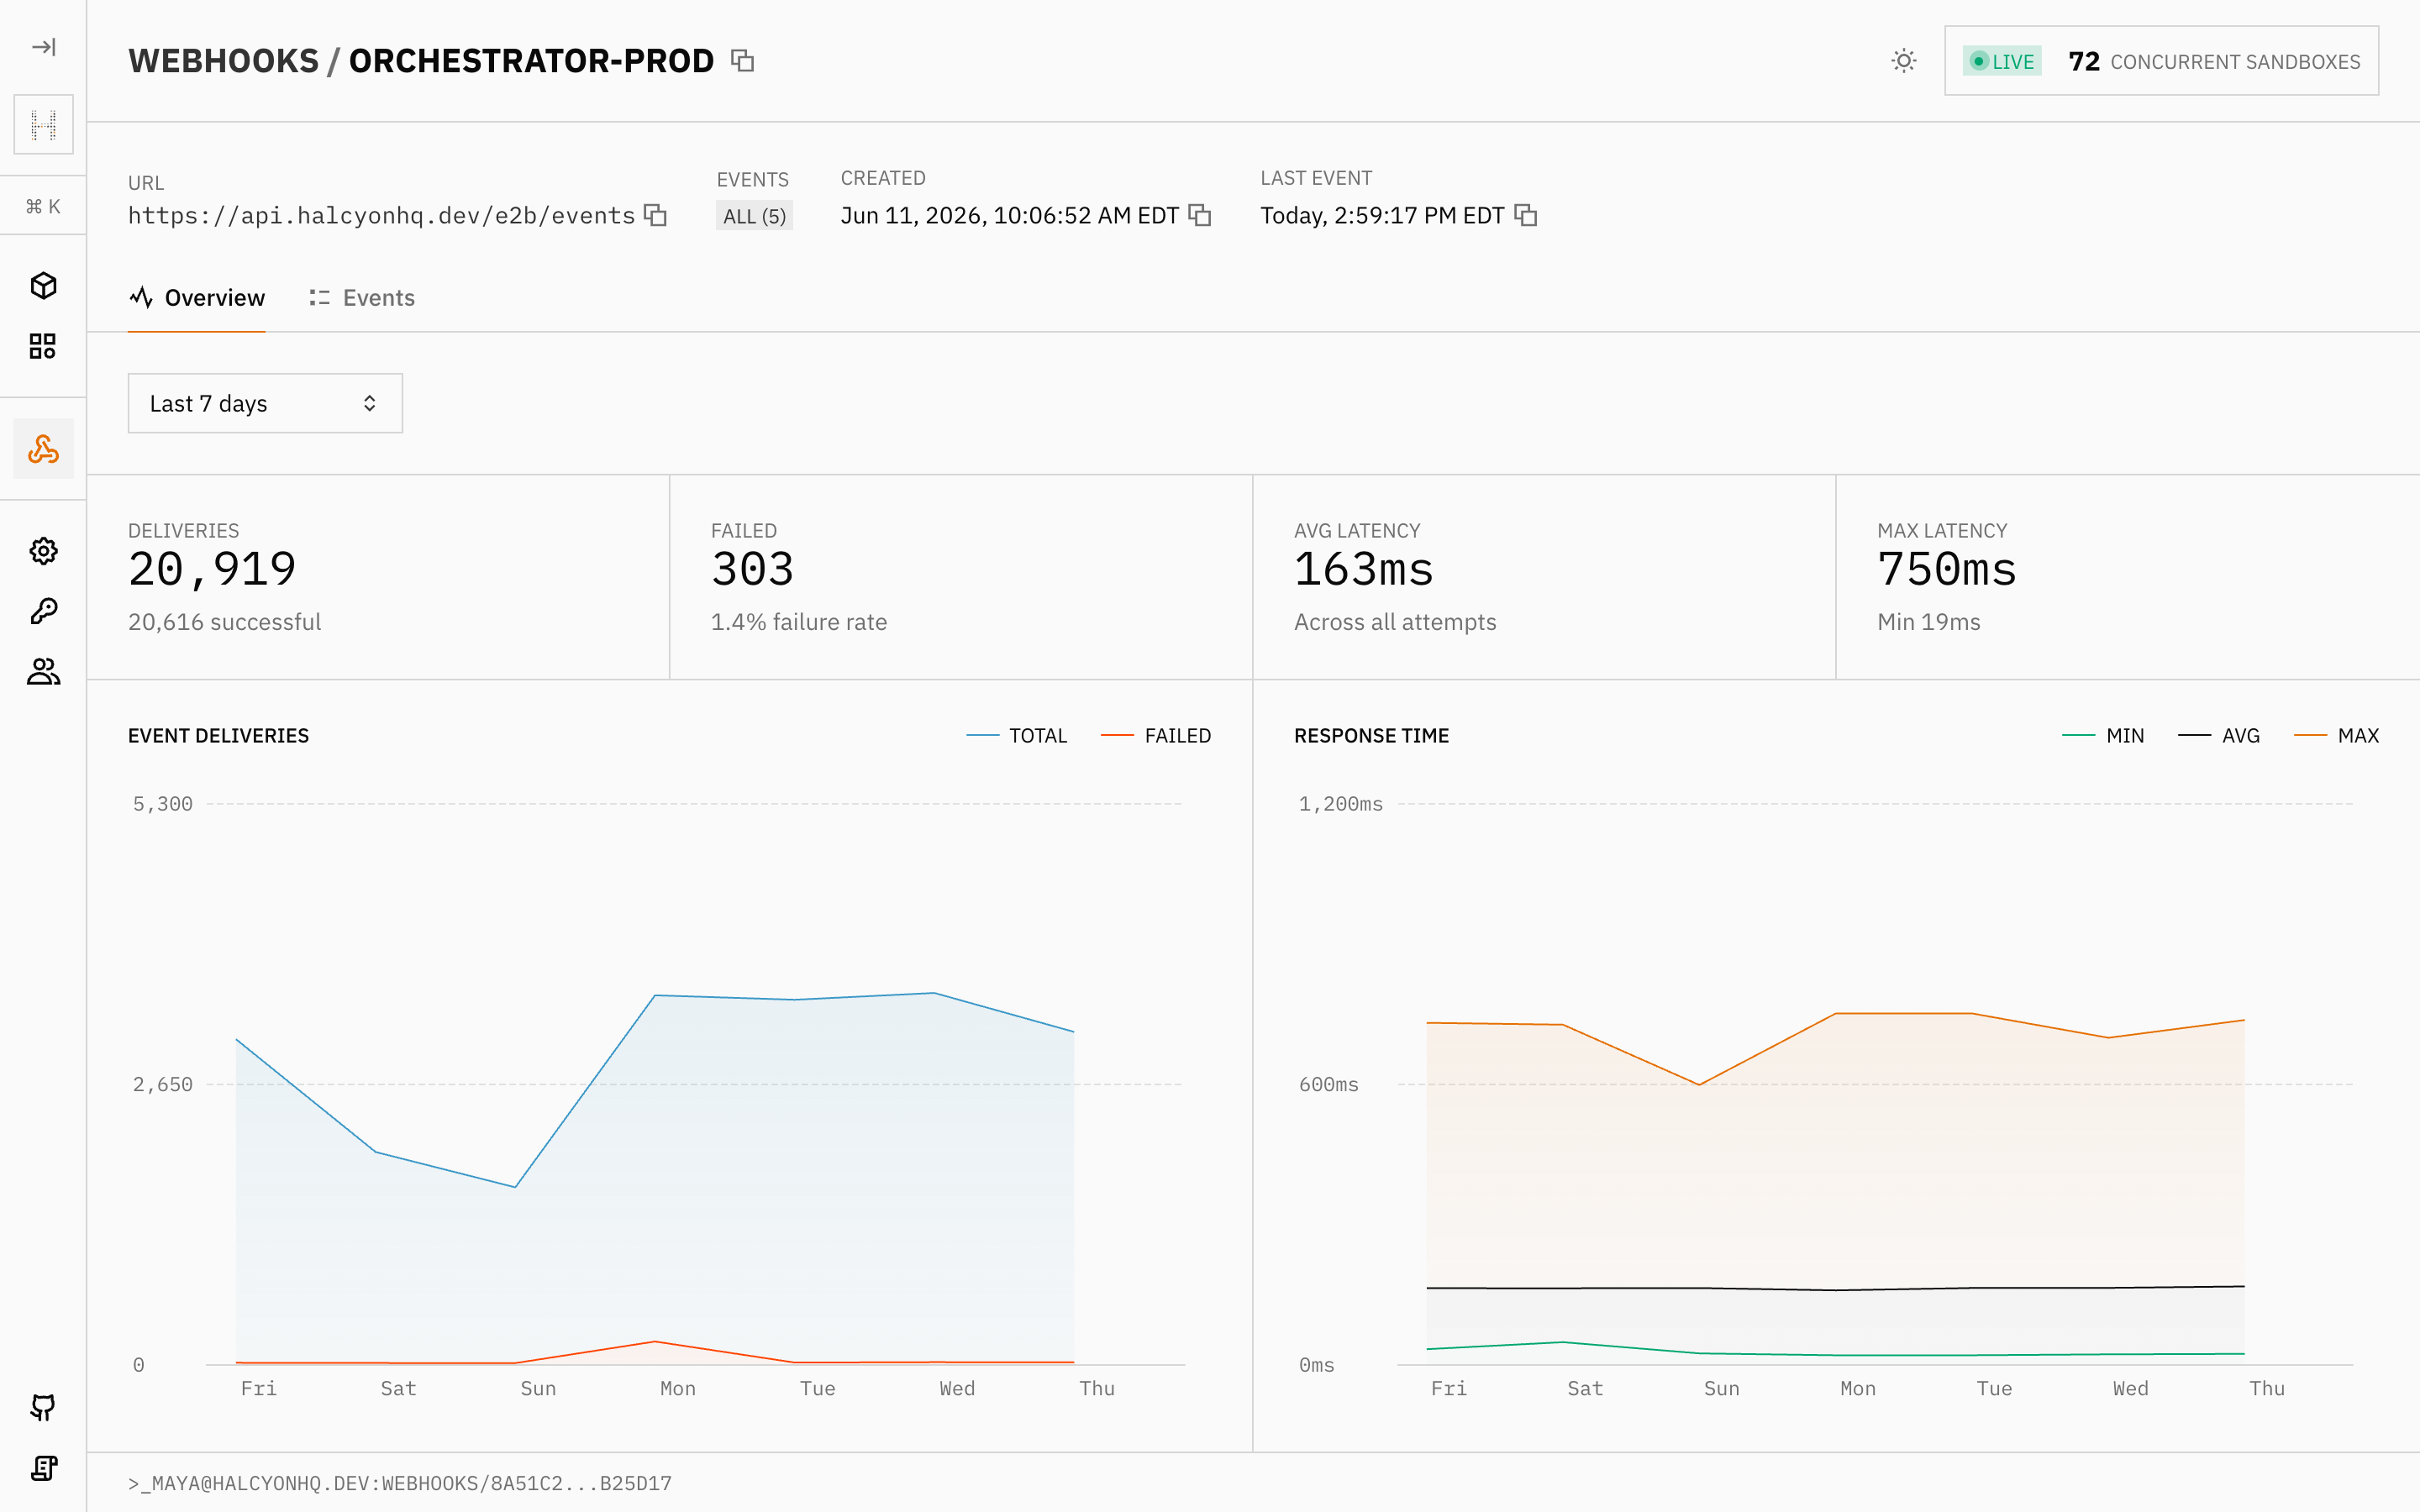Image resolution: width=2420 pixels, height=1512 pixels.
Task: Switch to the Events tab
Action: coord(362,298)
